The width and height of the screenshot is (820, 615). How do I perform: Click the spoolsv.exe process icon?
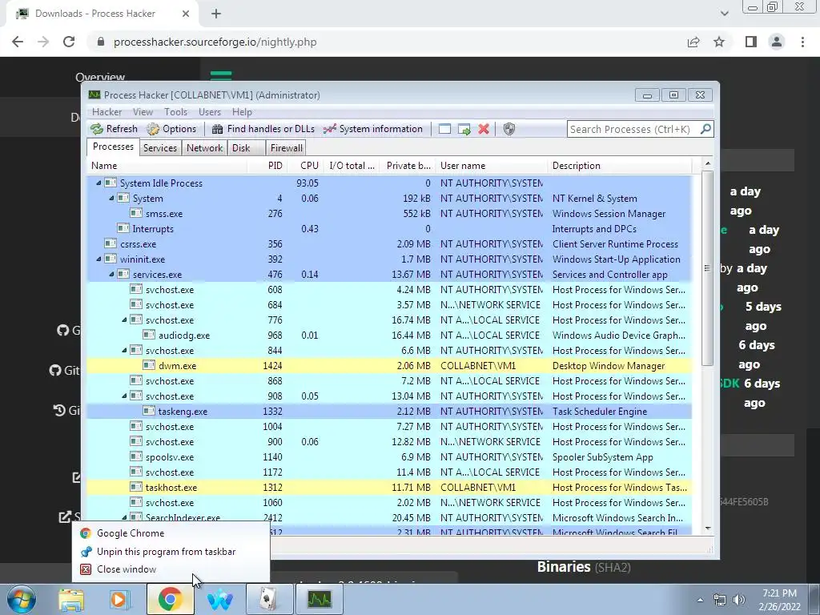(x=136, y=456)
